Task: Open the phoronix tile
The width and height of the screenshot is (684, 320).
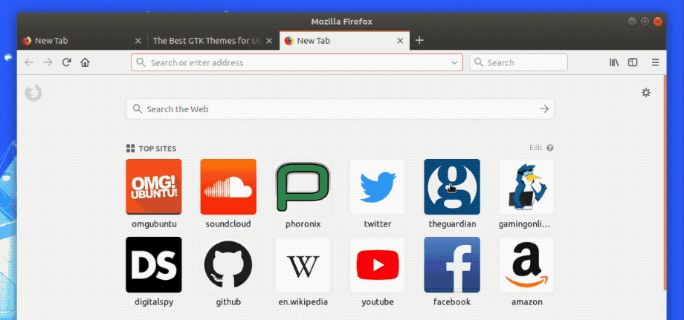Action: coord(303,187)
